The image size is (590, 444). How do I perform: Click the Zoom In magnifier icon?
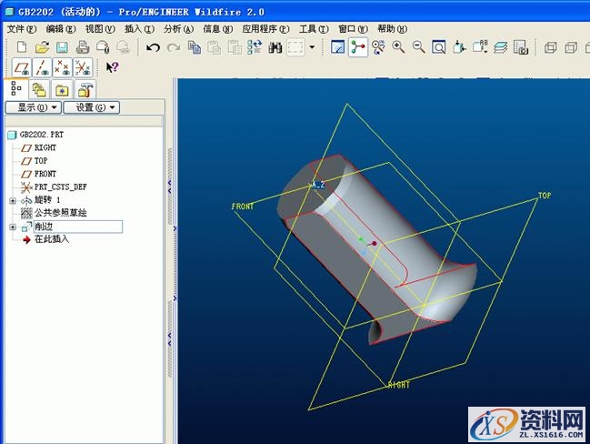[x=398, y=46]
